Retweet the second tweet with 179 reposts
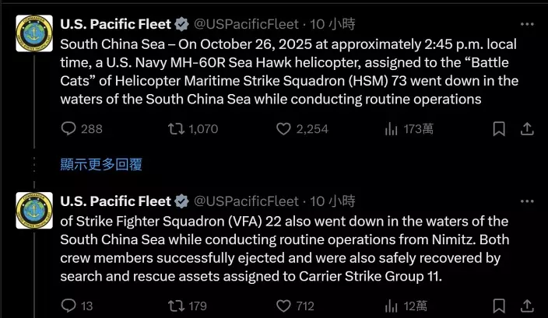Screen dimensions: 548x318 tap(177, 306)
